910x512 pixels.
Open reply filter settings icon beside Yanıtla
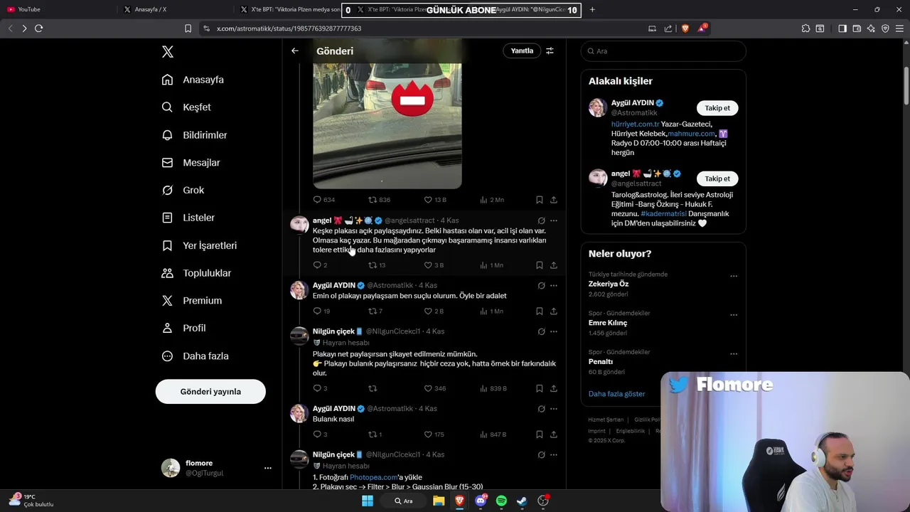pos(550,50)
